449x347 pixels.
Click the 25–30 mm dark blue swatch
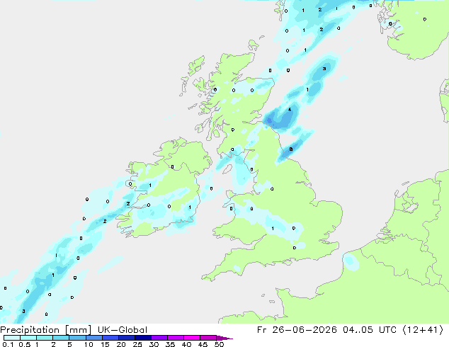pos(143,338)
